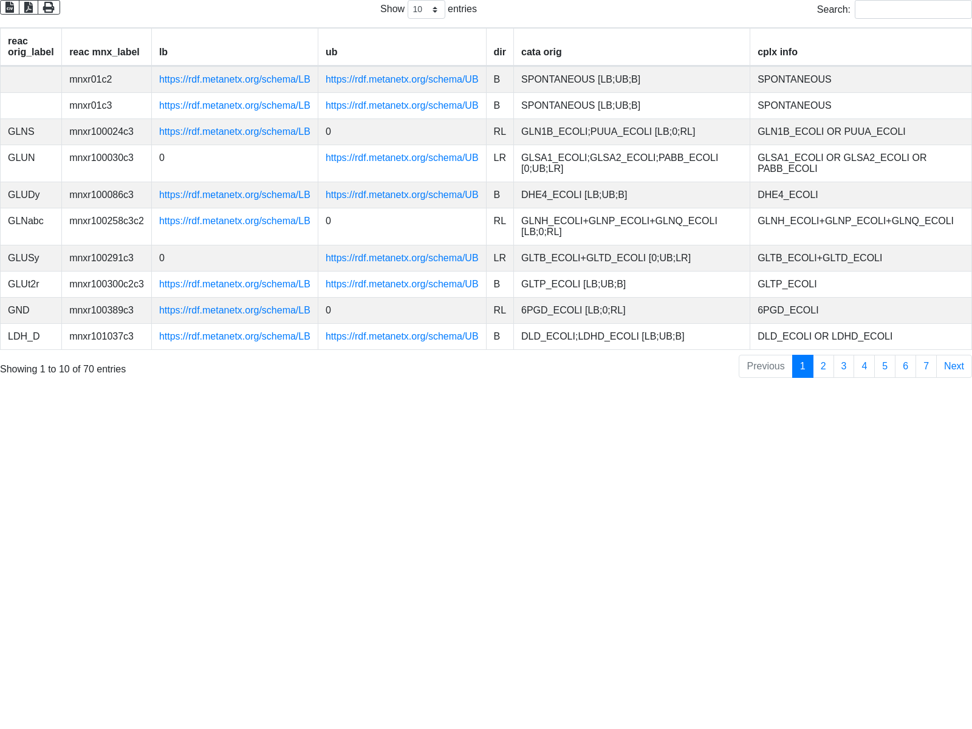Image resolution: width=972 pixels, height=729 pixels.
Task: Sort by cata orig column header
Action: pos(541,52)
